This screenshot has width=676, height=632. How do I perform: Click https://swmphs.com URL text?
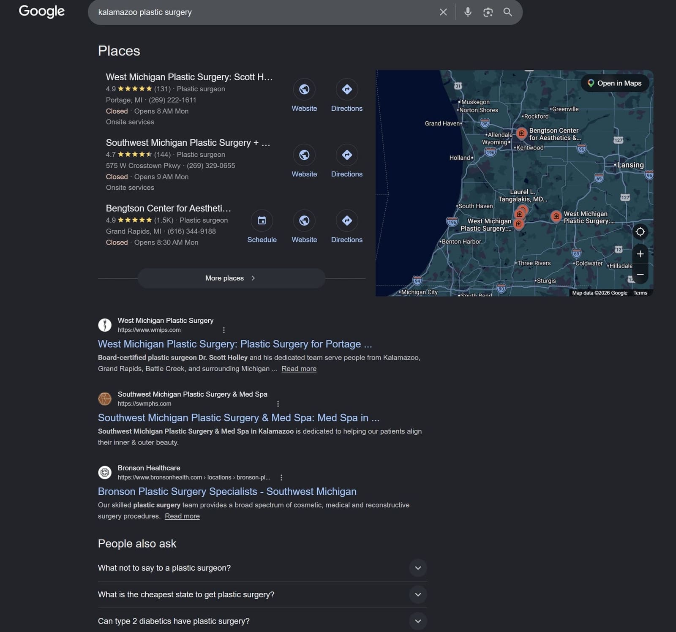tap(144, 404)
